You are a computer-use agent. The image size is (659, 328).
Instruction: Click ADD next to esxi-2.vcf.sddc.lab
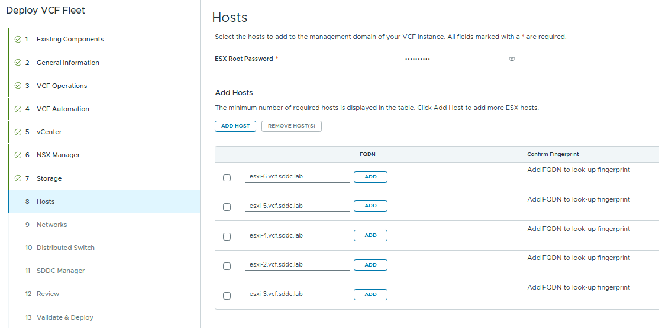370,265
